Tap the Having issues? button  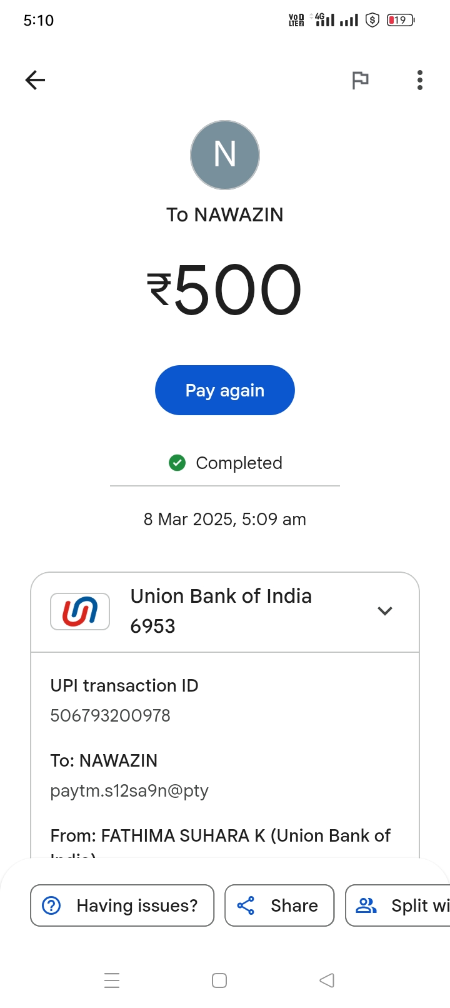122,905
